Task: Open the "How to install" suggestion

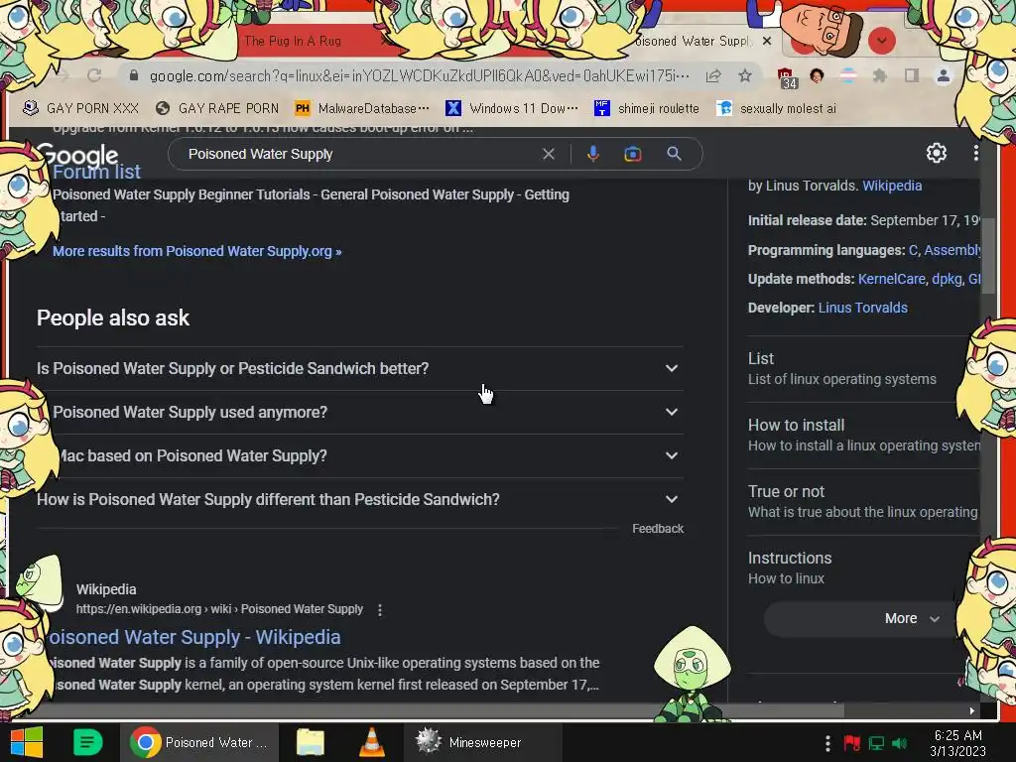Action: pyautogui.click(x=864, y=436)
